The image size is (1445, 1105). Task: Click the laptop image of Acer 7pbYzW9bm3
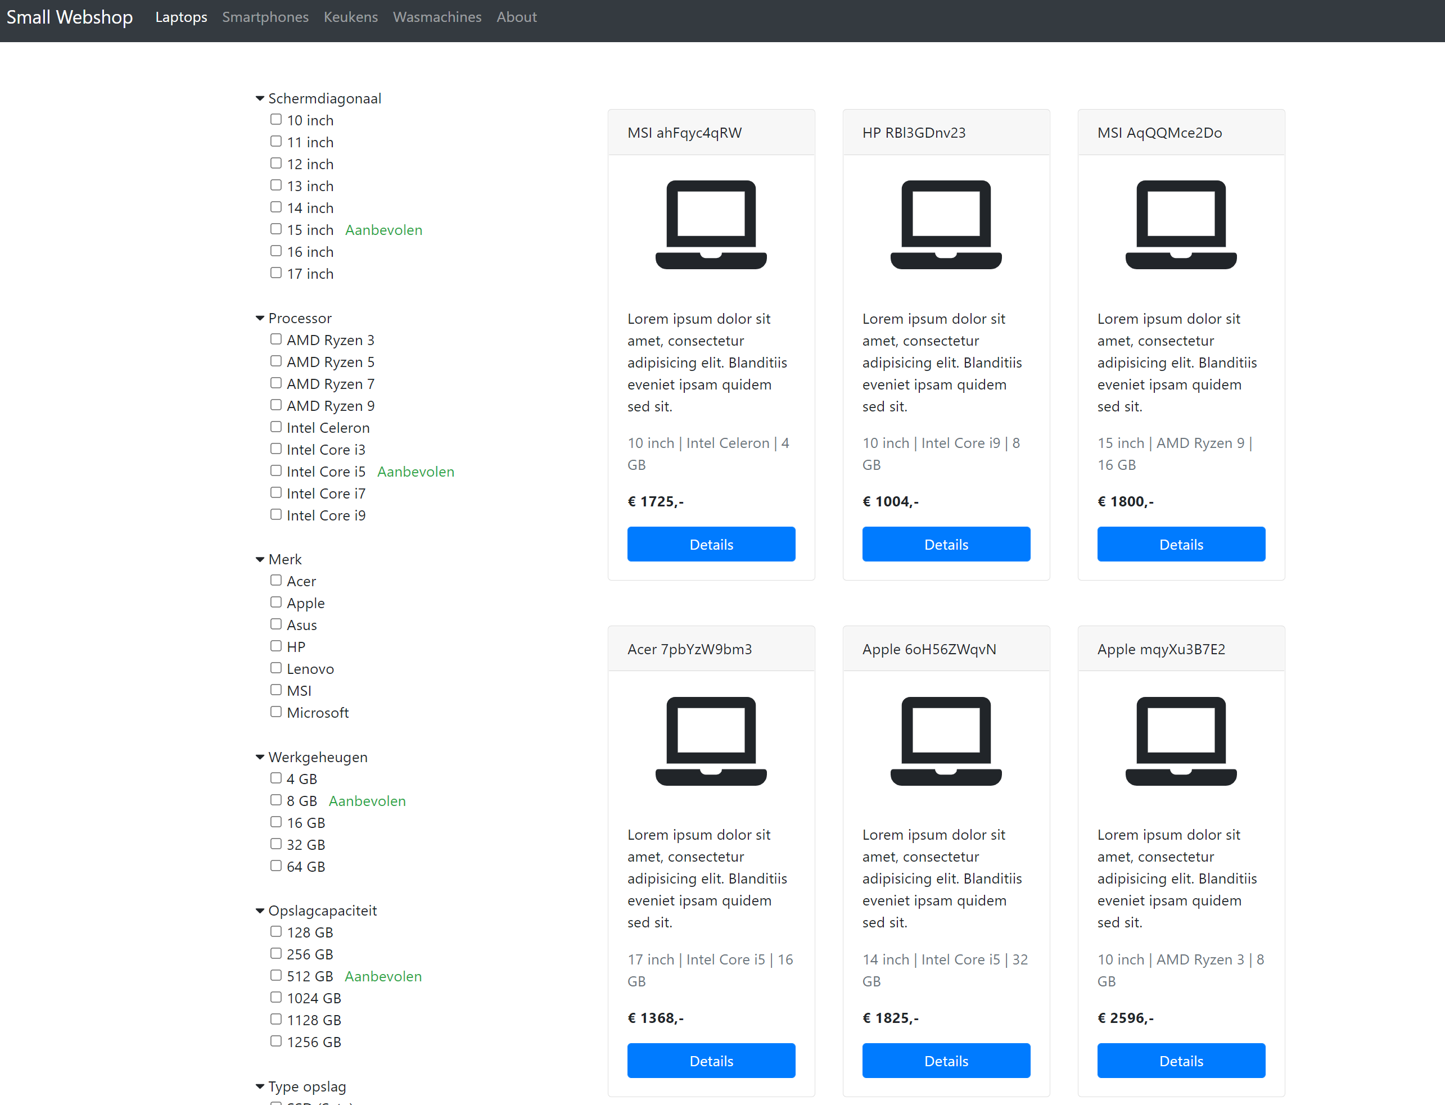pyautogui.click(x=711, y=741)
